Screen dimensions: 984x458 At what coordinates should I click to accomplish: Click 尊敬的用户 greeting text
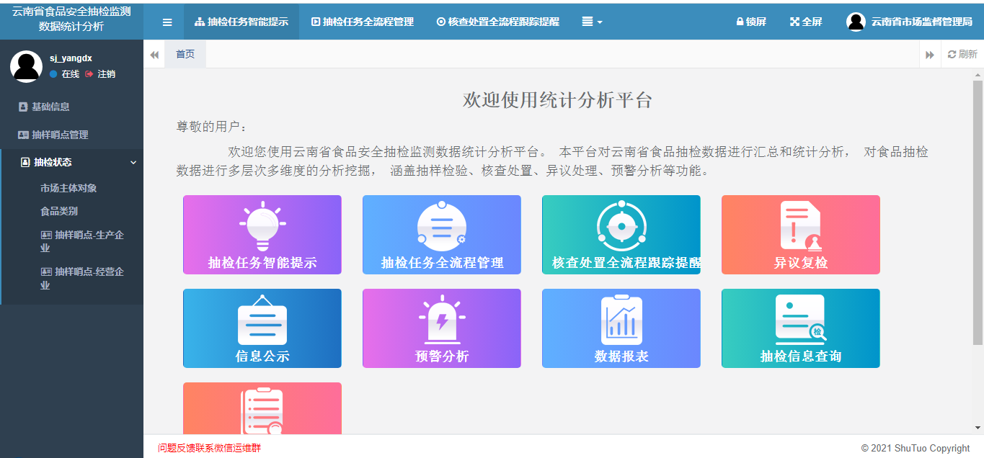click(212, 127)
